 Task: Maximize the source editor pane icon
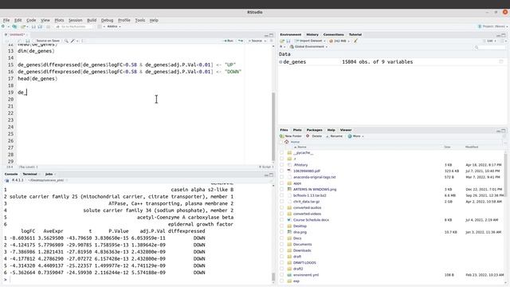(271, 35)
